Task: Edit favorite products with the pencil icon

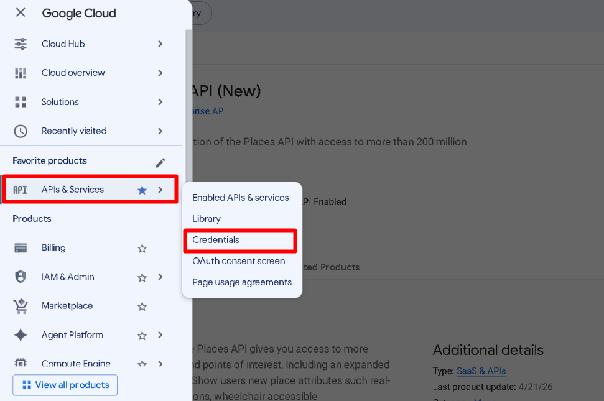Action: (x=160, y=163)
